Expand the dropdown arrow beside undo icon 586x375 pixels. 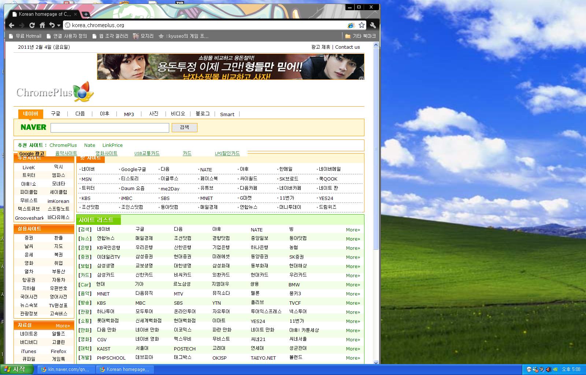(x=59, y=26)
